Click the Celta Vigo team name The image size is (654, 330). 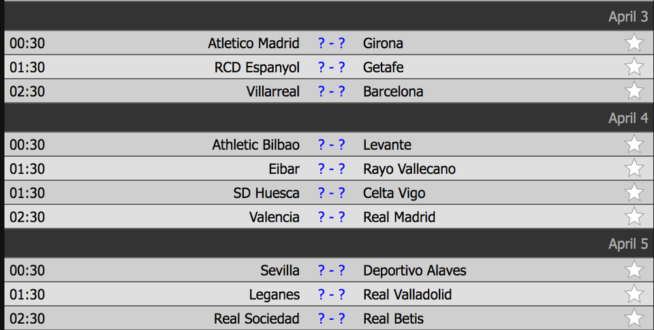tap(394, 193)
